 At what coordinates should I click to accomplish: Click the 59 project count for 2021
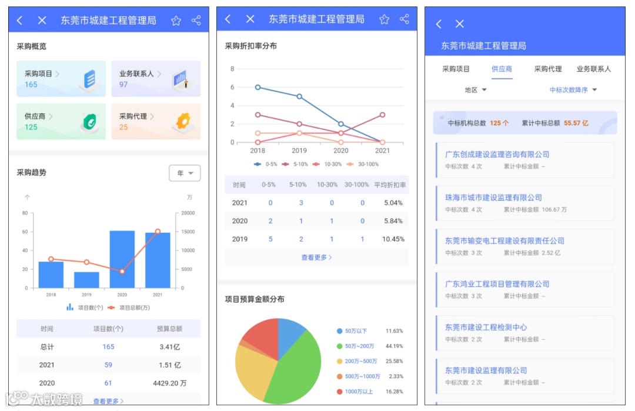click(x=108, y=365)
